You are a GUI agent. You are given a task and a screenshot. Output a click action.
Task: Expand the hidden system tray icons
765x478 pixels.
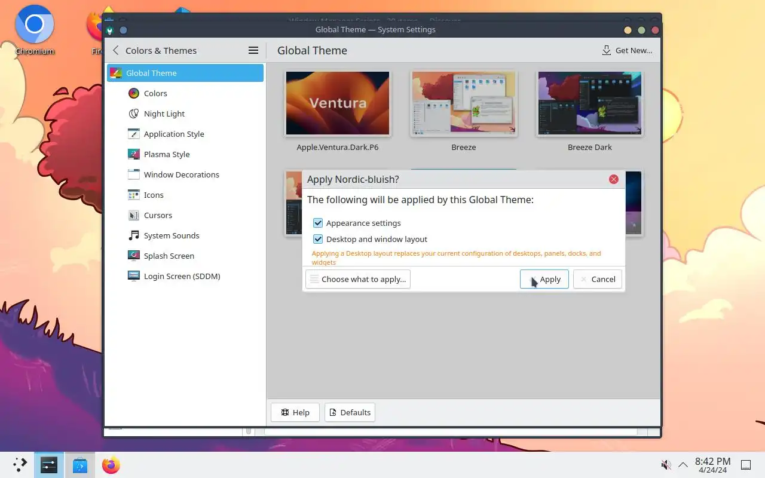[x=683, y=465]
